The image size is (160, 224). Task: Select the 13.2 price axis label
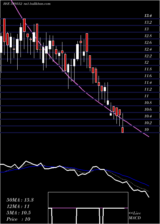pyautogui.click(x=148, y=22)
